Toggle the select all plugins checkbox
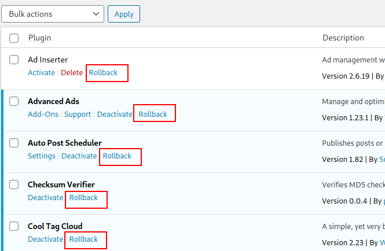The height and width of the screenshot is (251, 385). point(14,38)
